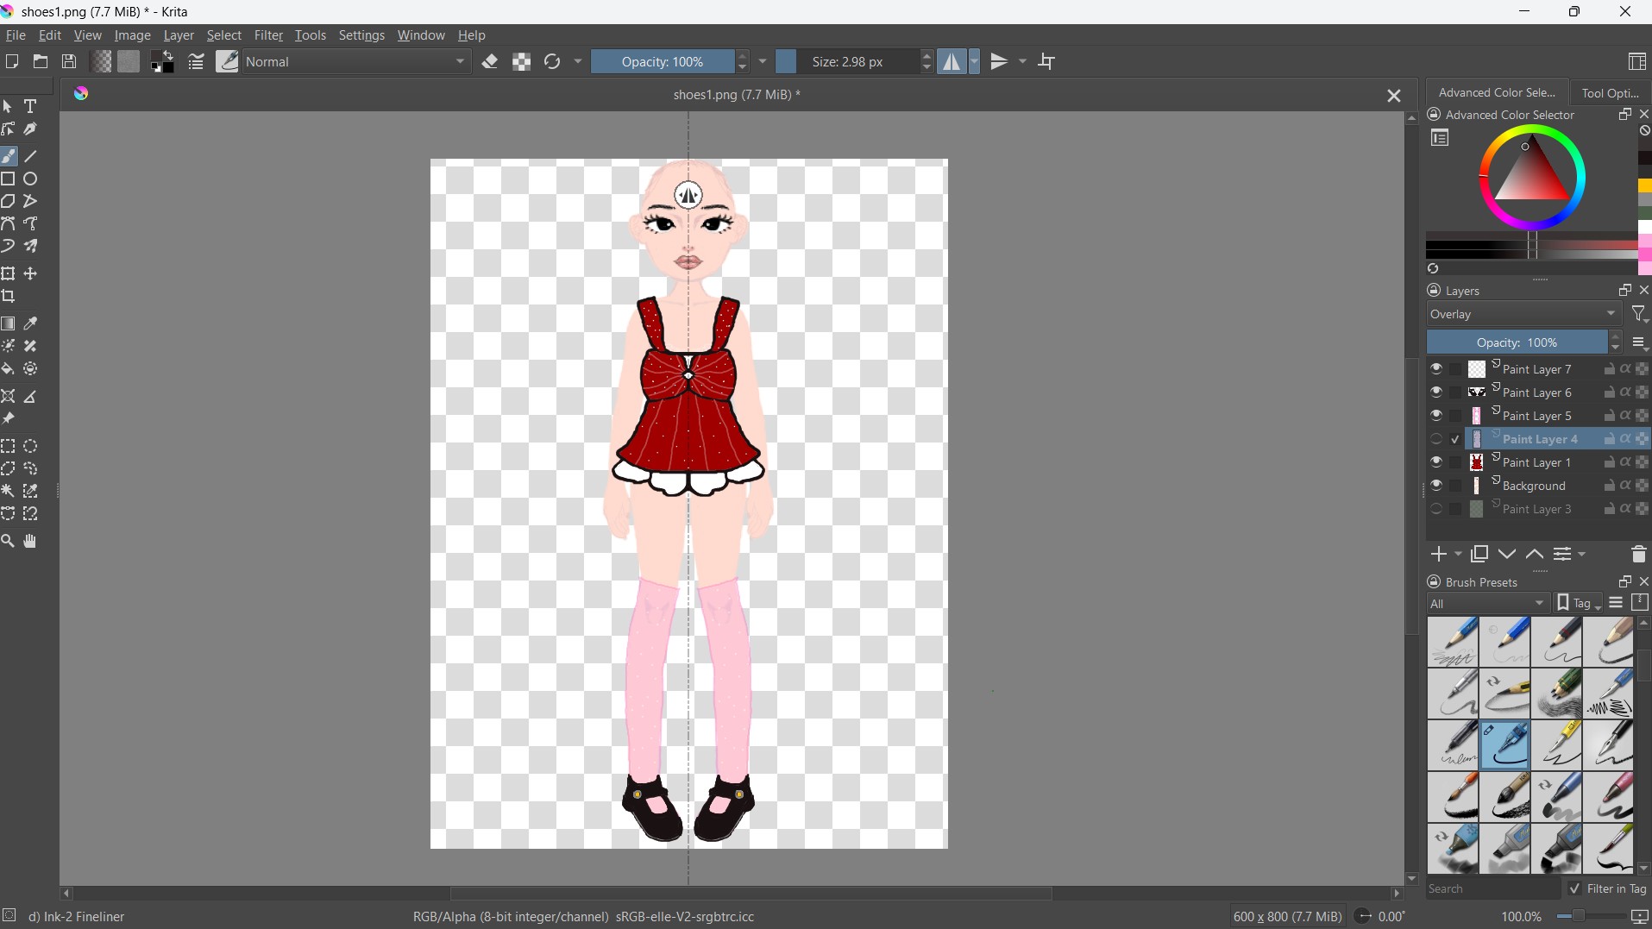Open the Filter menu

coord(268,35)
